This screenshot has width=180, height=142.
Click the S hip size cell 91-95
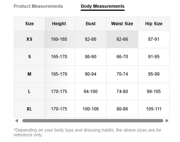[154, 57]
